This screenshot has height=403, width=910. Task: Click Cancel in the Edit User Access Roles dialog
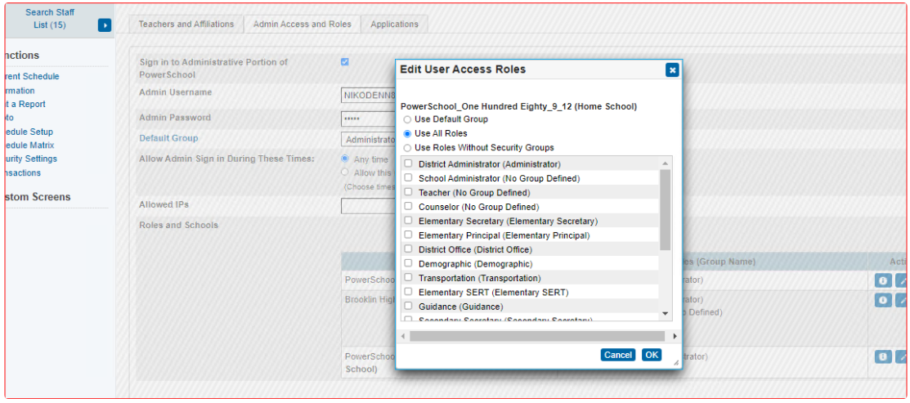[x=617, y=355]
